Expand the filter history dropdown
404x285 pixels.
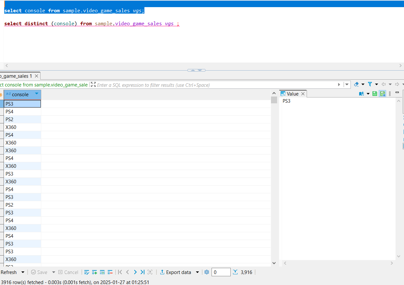[347, 85]
